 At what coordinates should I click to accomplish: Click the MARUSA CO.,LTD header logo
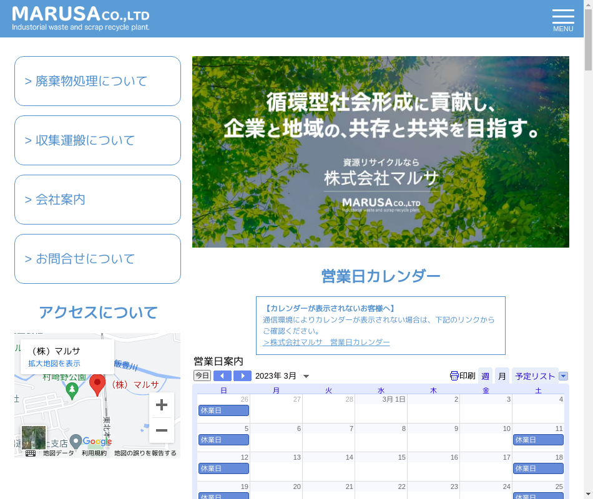81,18
